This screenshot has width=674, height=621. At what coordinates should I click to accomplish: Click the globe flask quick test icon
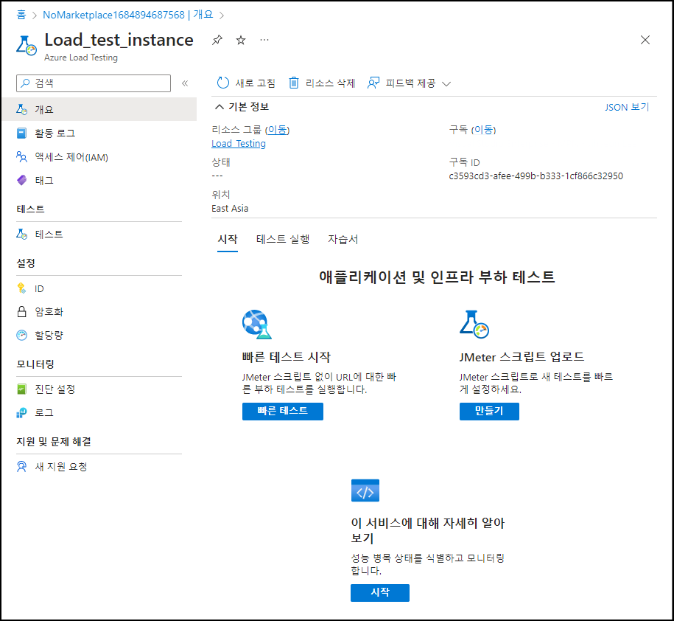pos(257,325)
